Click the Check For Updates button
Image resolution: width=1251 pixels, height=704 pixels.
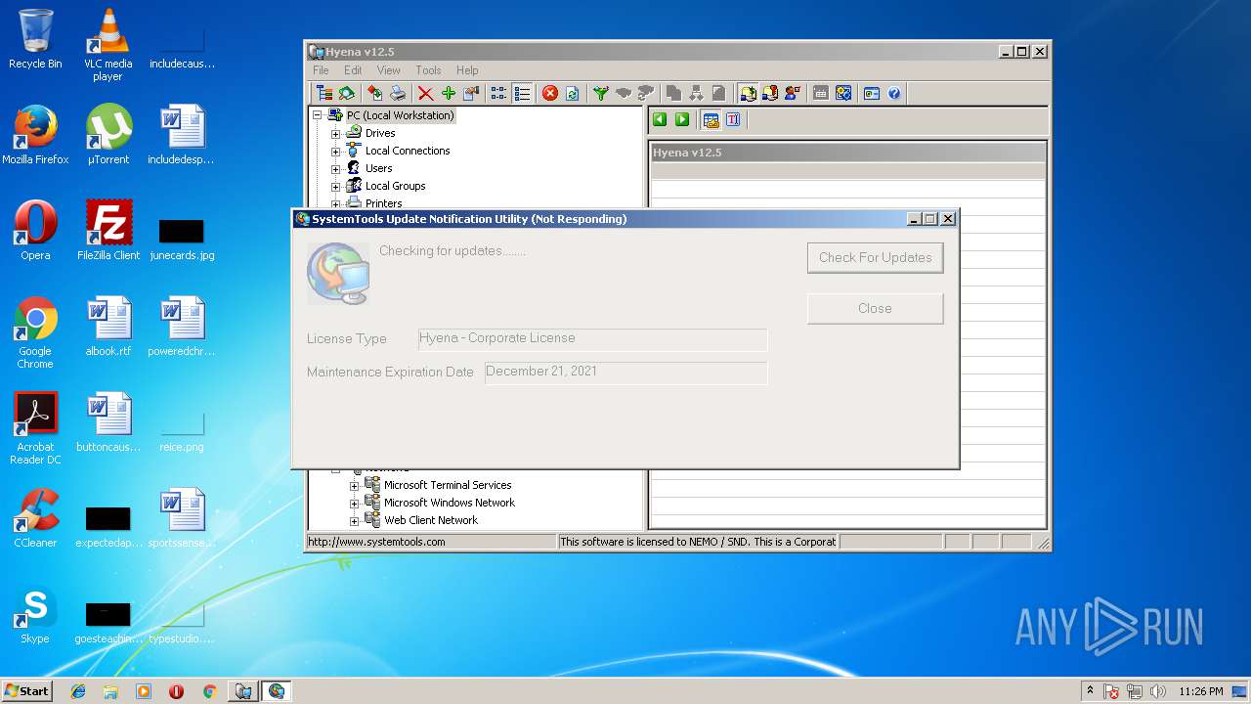point(875,257)
